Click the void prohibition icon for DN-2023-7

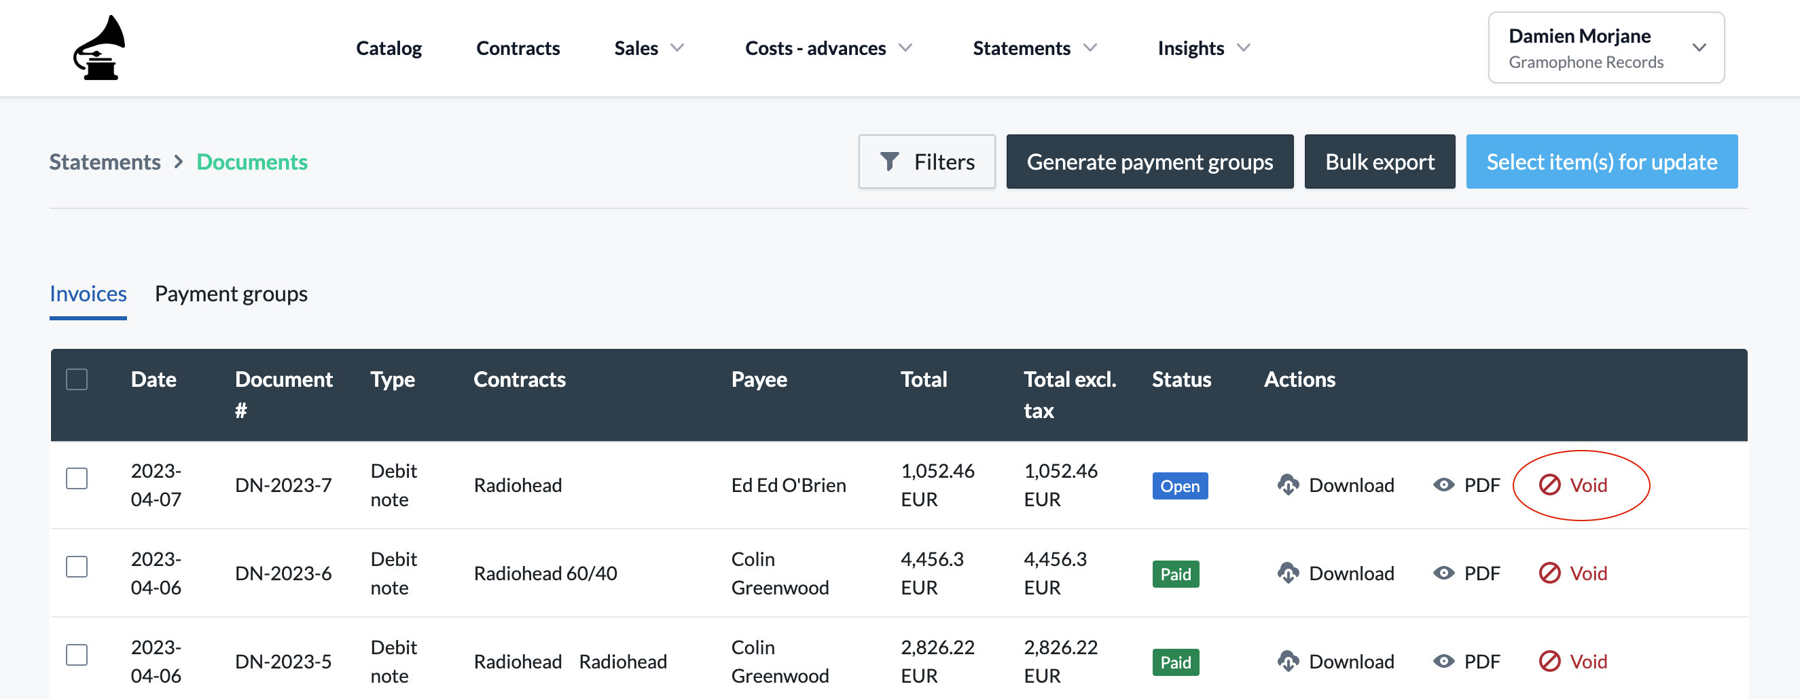[x=1549, y=485]
